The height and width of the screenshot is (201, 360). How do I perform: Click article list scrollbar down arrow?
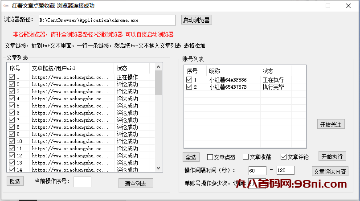point(158,168)
